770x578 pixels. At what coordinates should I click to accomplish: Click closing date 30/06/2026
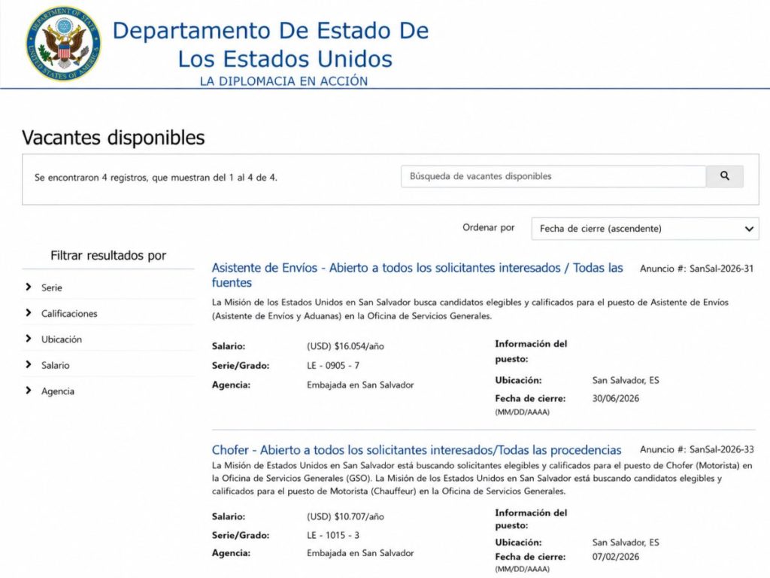coord(616,399)
